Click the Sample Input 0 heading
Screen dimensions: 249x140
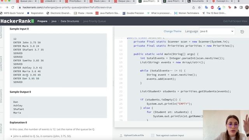pos(19,29)
